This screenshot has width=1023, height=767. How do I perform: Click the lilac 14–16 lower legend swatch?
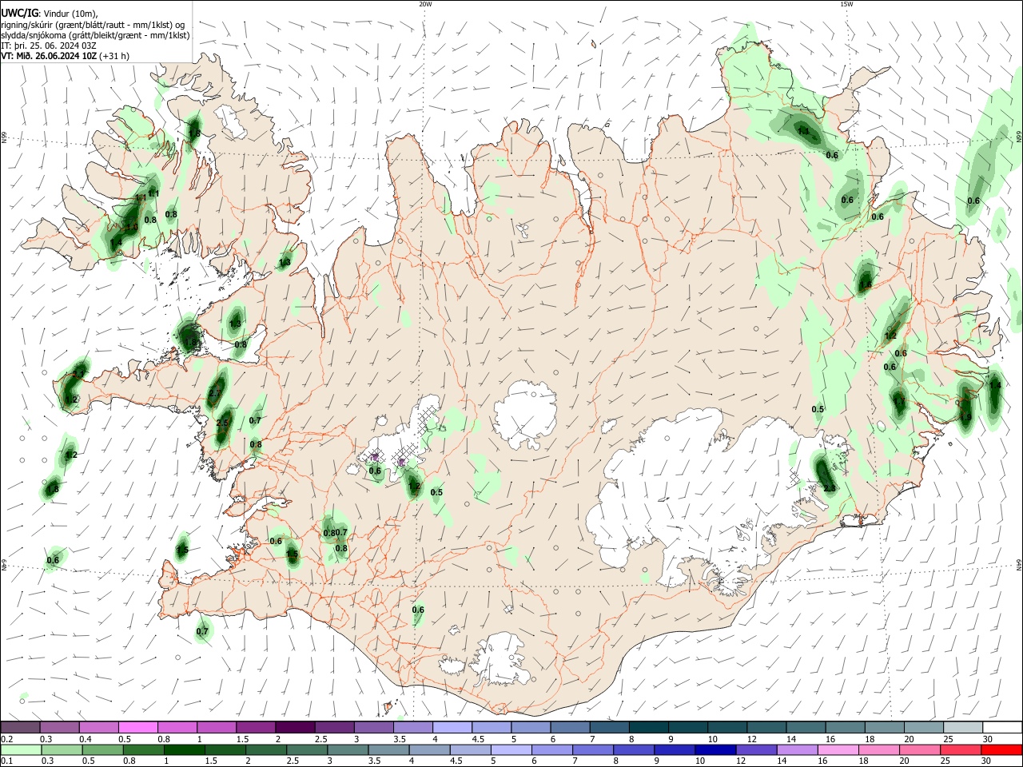(x=797, y=749)
